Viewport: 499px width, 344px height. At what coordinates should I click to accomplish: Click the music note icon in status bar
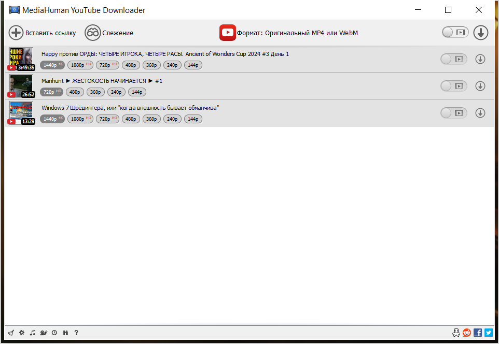point(33,333)
